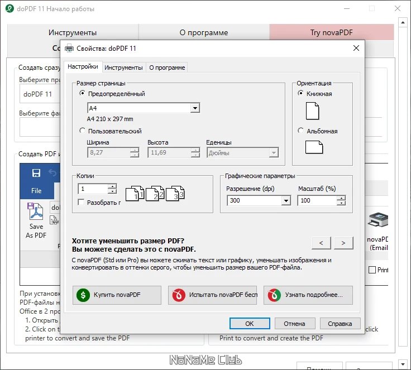Switch to the Инструменты tab in the dialog
Image resolution: width=411 pixels, height=370 pixels.
[x=123, y=68]
